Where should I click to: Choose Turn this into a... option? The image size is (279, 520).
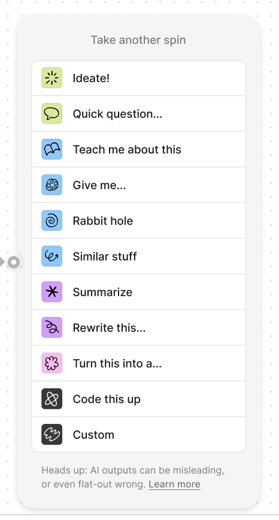click(x=138, y=363)
